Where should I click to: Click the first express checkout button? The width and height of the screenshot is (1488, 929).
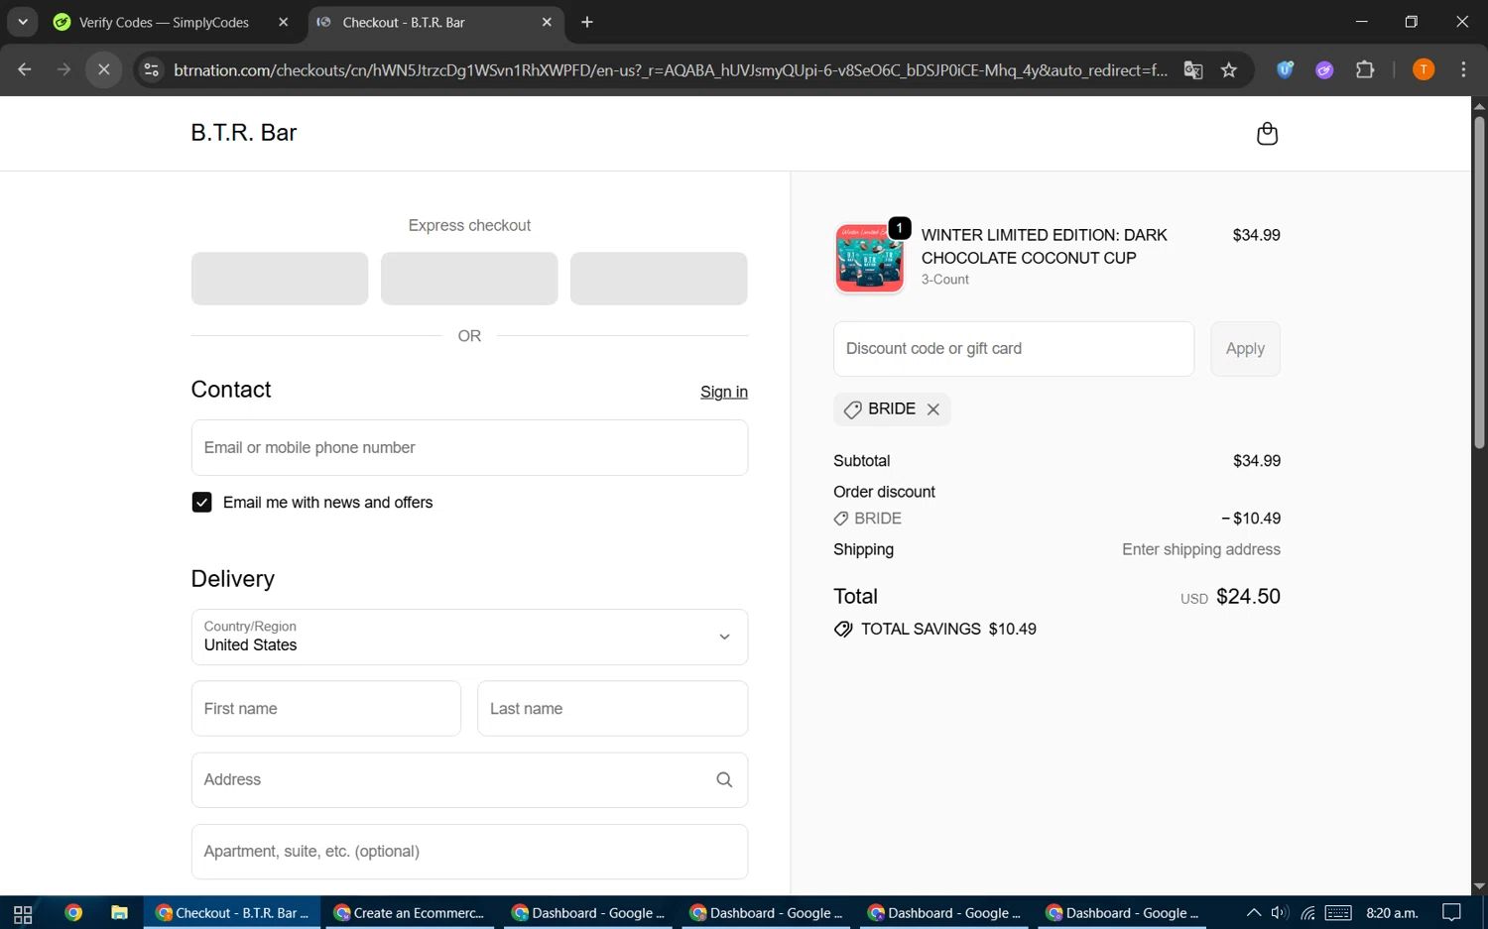coord(280,279)
